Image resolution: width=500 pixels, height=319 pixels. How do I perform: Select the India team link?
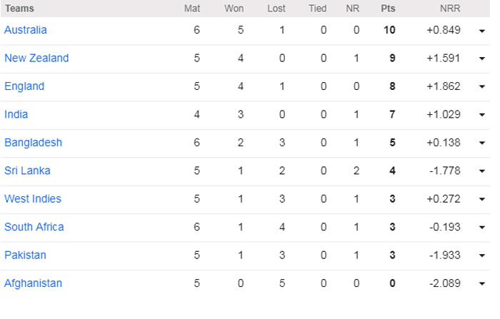16,114
